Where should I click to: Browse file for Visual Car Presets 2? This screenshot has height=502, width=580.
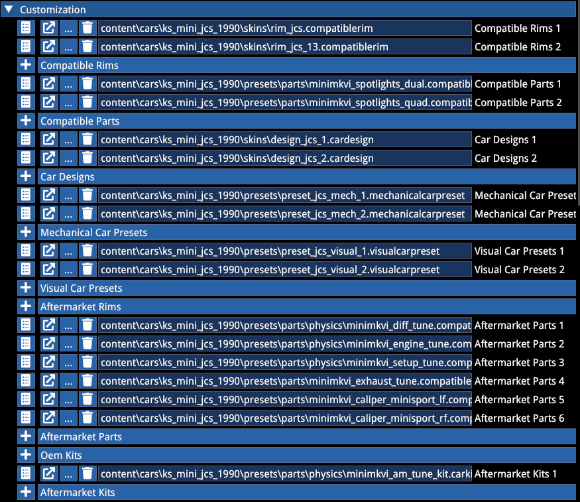(x=68, y=269)
